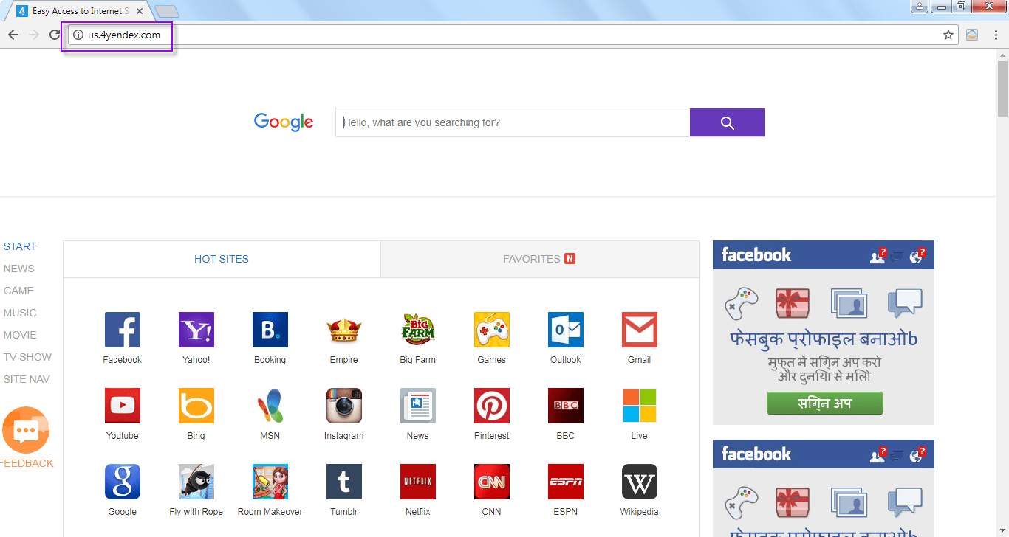This screenshot has width=1009, height=537.
Task: Open the Facebook hot site icon
Action: 123,330
